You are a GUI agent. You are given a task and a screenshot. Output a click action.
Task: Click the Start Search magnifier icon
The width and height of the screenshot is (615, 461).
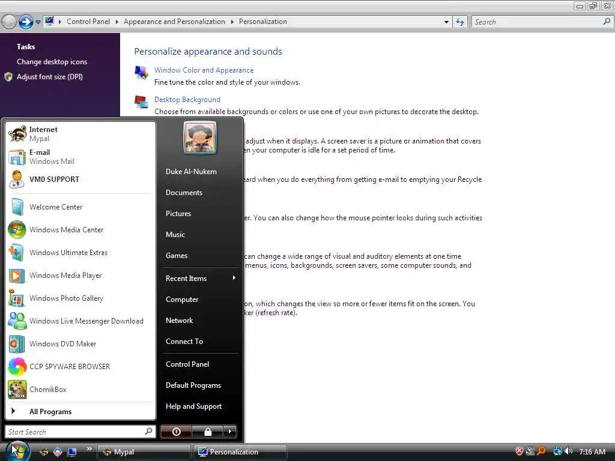tap(149, 432)
